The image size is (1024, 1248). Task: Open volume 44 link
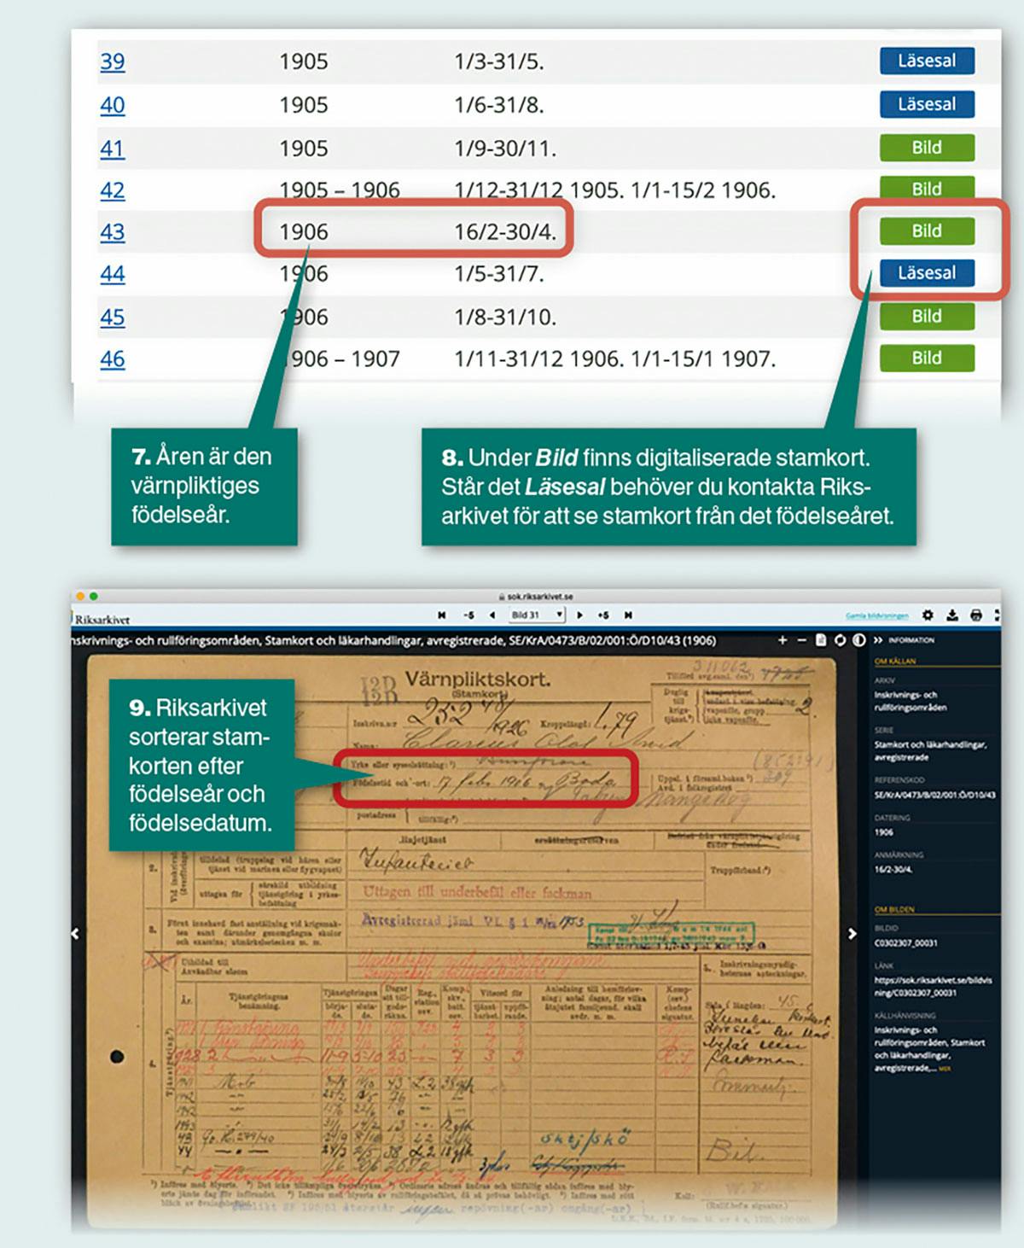coord(112,274)
